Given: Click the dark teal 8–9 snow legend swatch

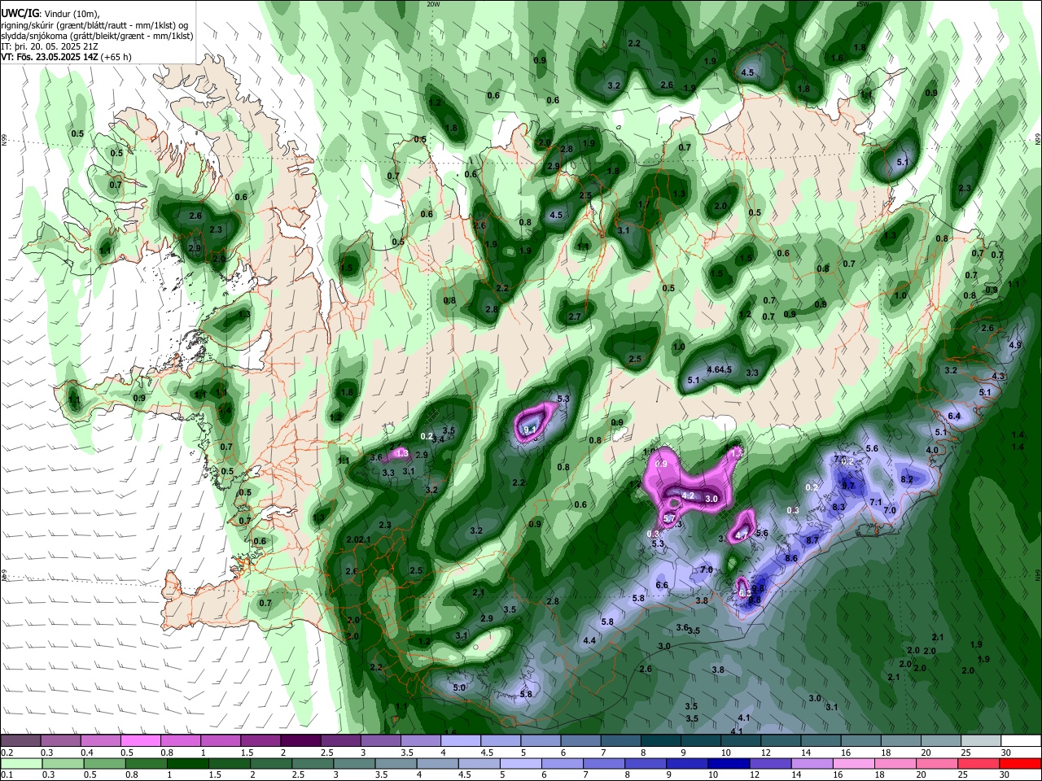Looking at the screenshot, I should tap(661, 740).
